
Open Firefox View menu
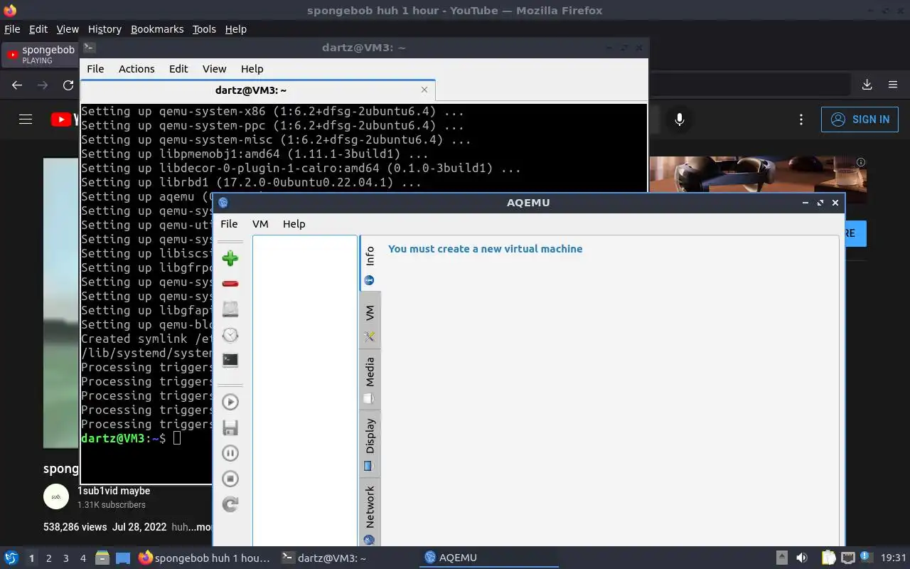tap(68, 29)
